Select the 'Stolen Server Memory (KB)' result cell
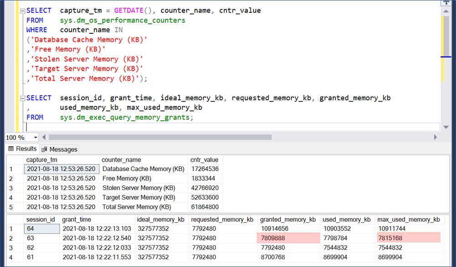 [144, 188]
